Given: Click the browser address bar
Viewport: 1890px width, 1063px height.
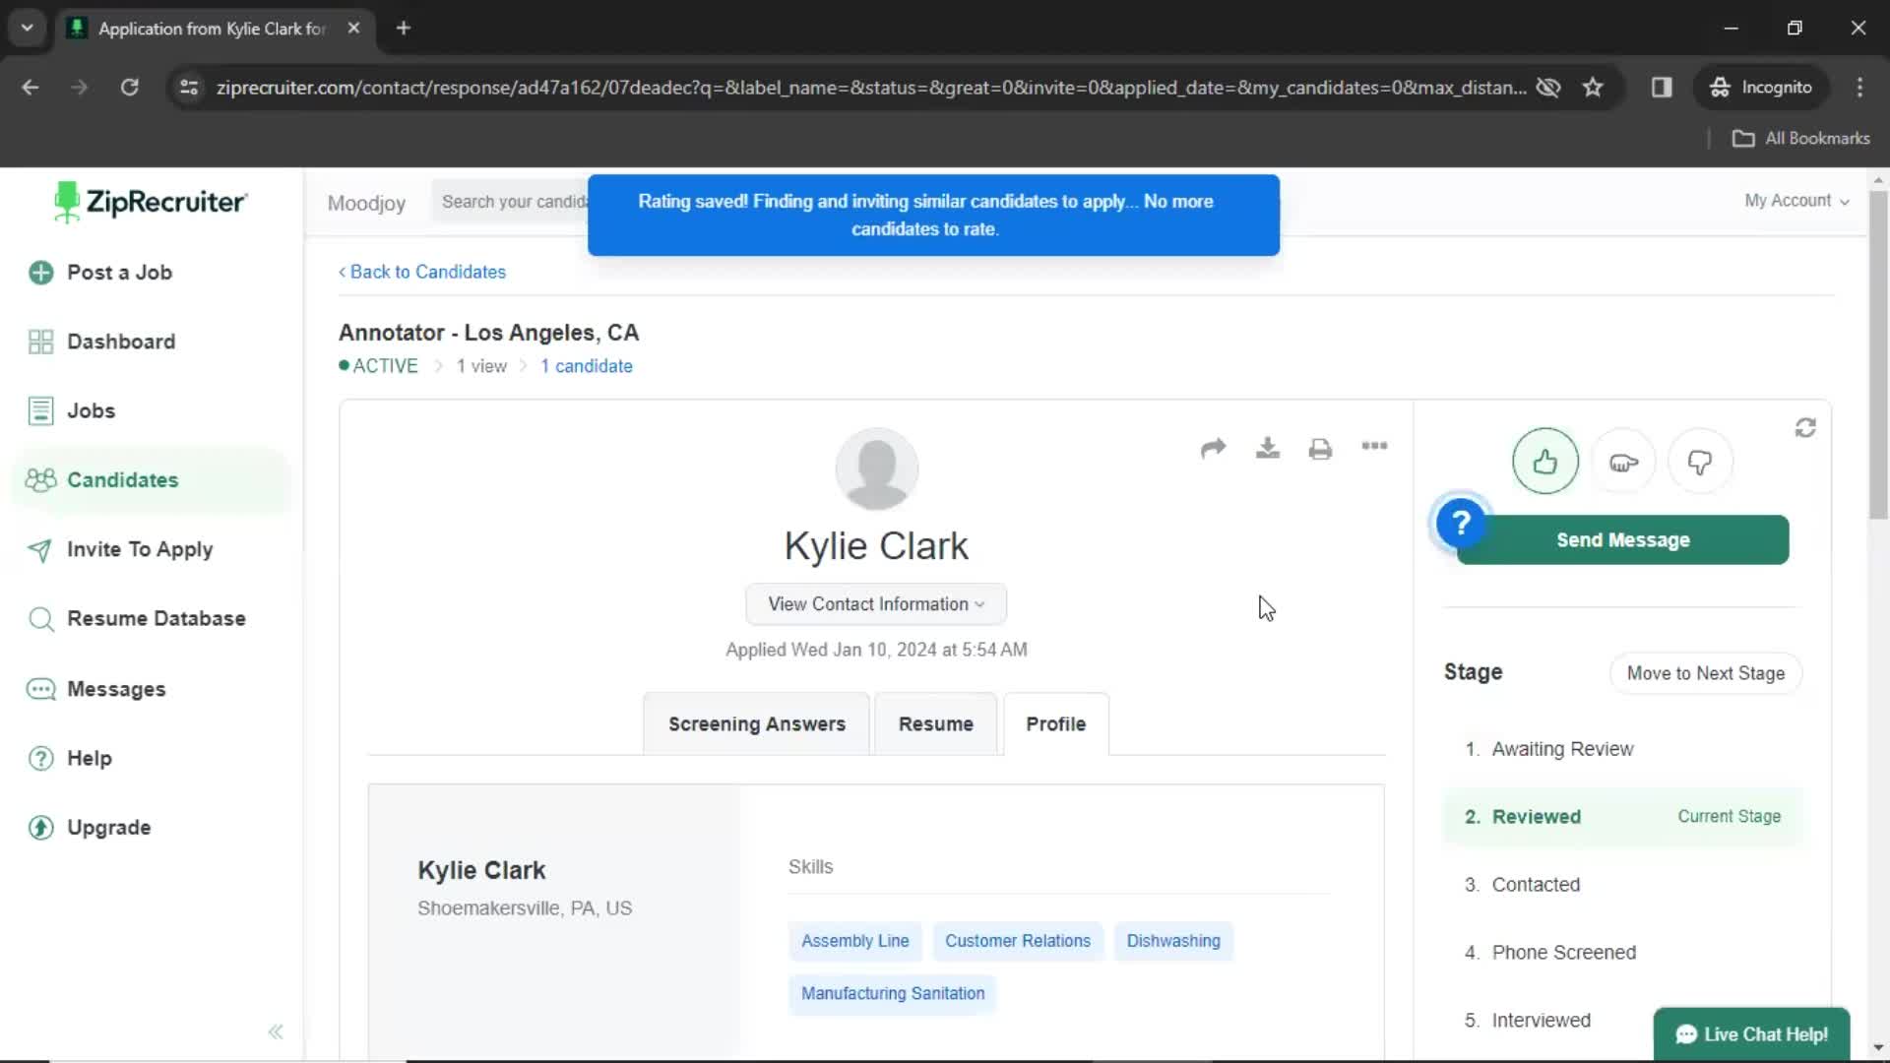Looking at the screenshot, I should tap(870, 88).
